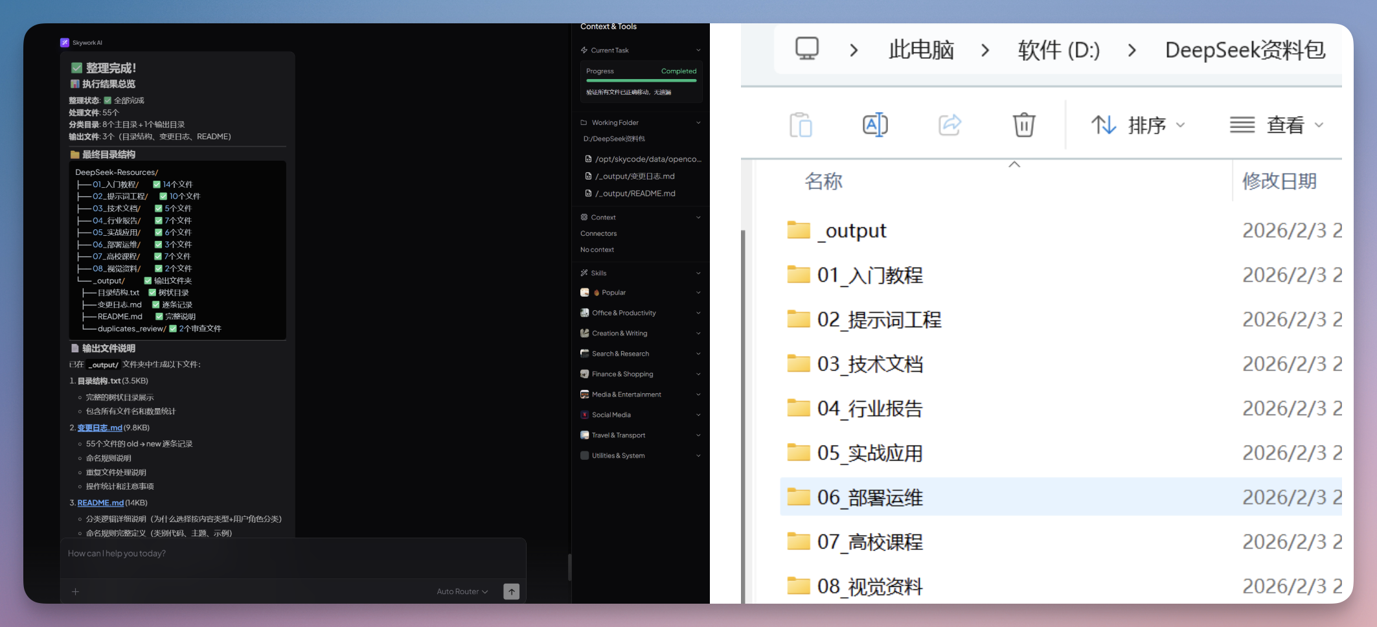Collapse the Working Folder section
Screen dimensions: 1377x627
(698, 122)
